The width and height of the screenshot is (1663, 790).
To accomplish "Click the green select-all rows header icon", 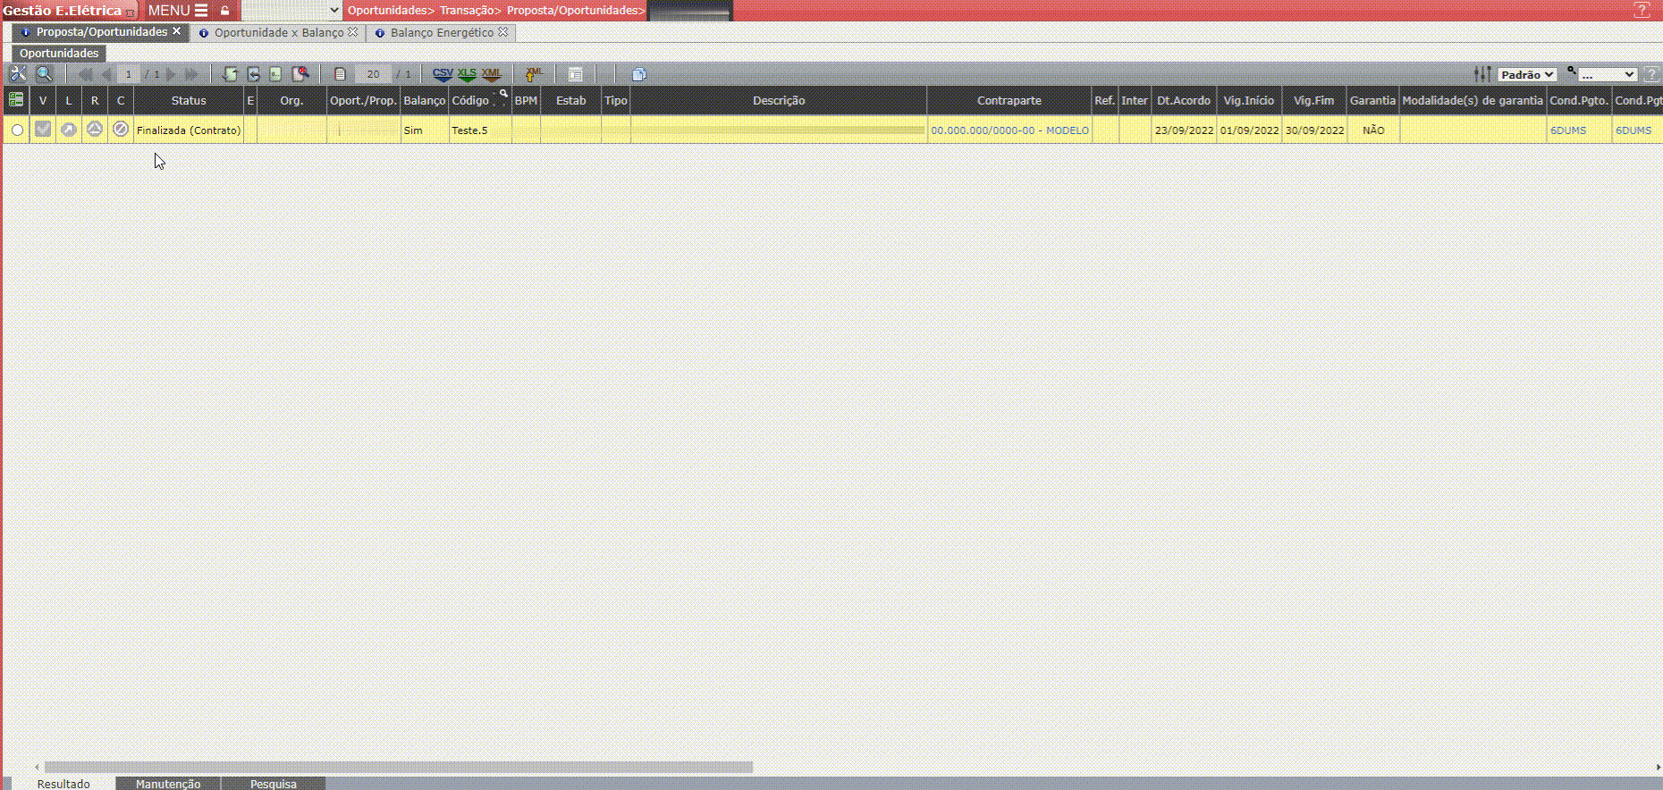I will pos(16,100).
